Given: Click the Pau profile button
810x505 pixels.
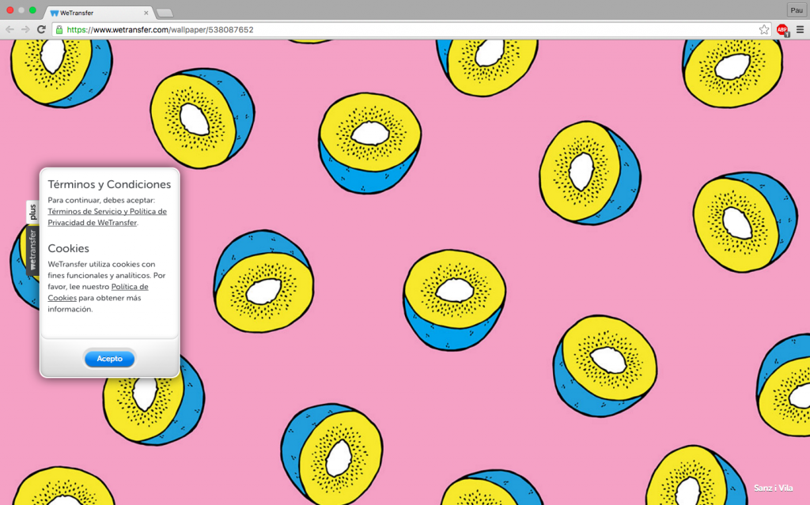Looking at the screenshot, I should click(x=797, y=9).
